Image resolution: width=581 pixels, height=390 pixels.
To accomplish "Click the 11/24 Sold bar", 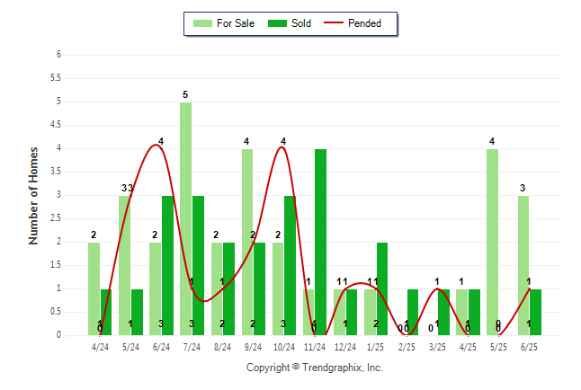I will (320, 243).
